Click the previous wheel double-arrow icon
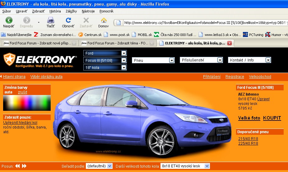The width and height of the screenshot is (288, 172). [x=17, y=166]
